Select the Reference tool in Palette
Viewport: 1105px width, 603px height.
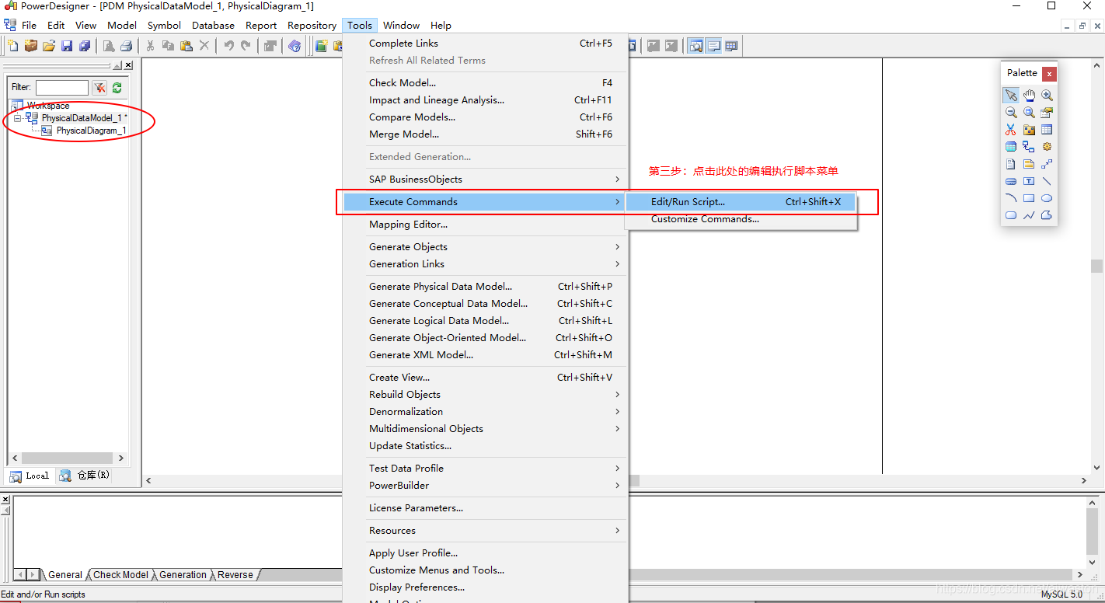(x=1029, y=147)
